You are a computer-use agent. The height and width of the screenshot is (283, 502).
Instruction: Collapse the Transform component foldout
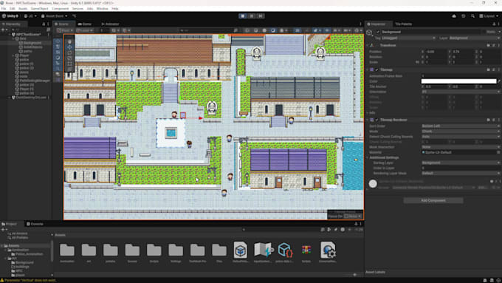click(368, 46)
